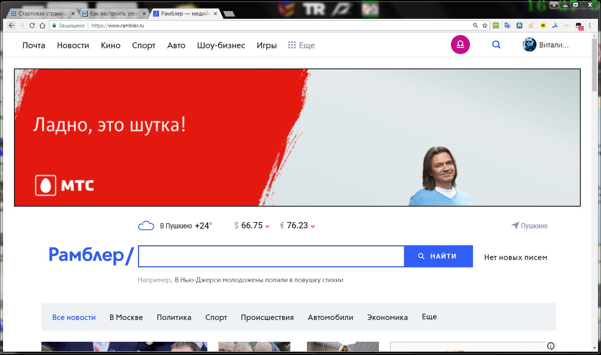Select the Происшествия news tab
Image resolution: width=601 pixels, height=355 pixels.
point(267,317)
